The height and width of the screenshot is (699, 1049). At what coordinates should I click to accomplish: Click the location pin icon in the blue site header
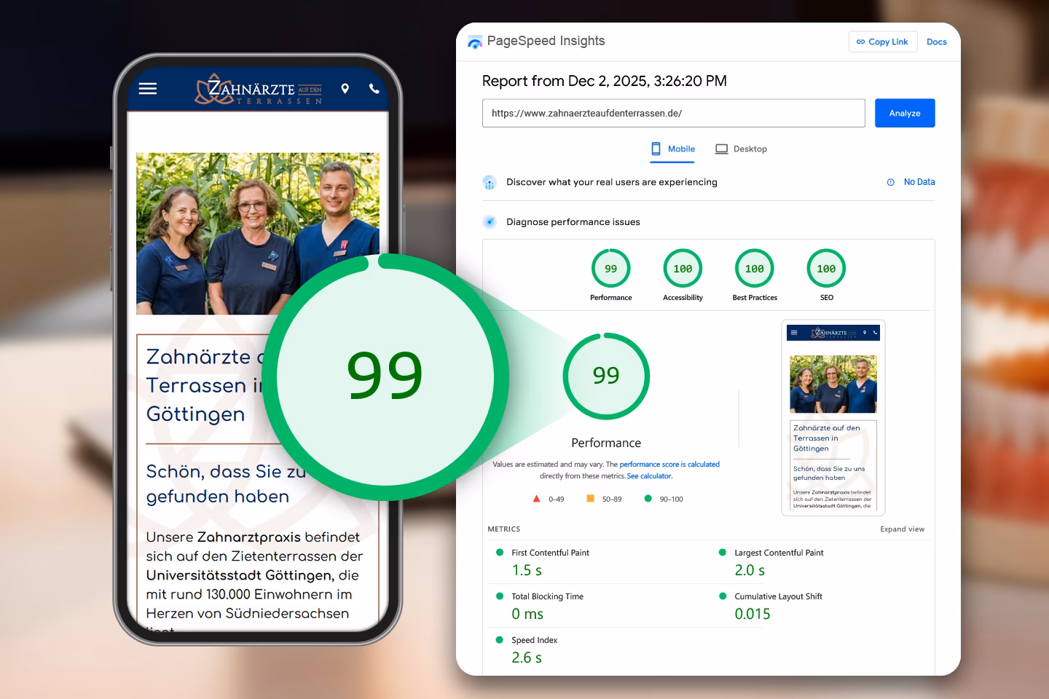[x=345, y=88]
